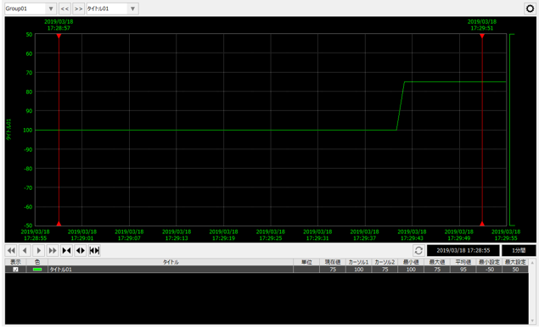This screenshot has width=539, height=329.
Task: Click the << previous button
Action: (65, 8)
